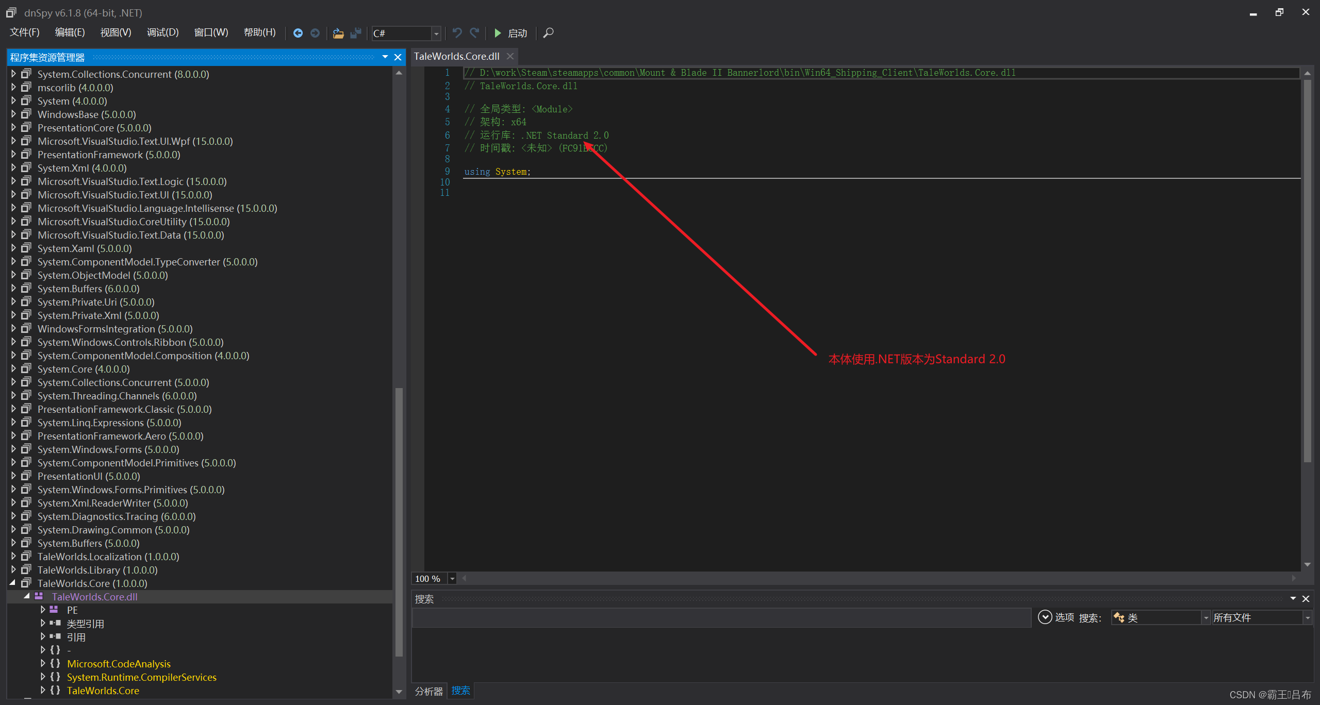Select PresentationFramework (5.0.0.0) in tree

pos(109,155)
